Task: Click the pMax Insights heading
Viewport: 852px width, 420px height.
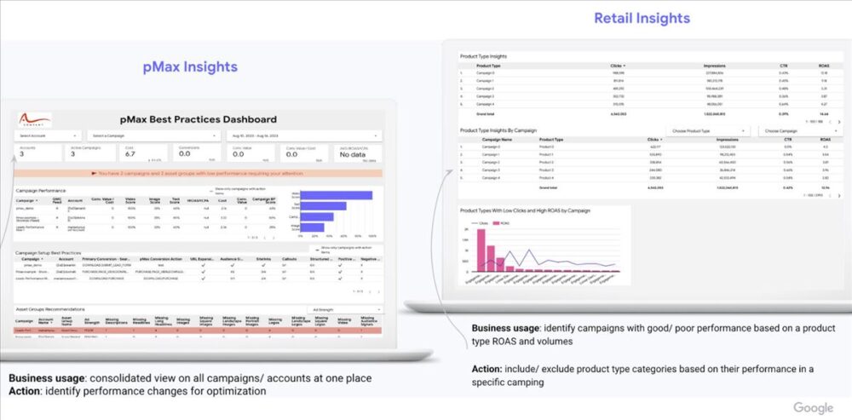Action: pyautogui.click(x=190, y=66)
